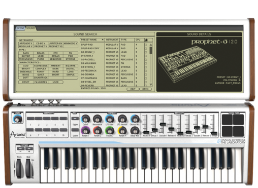This screenshot has height=188, width=258.
Task: Click preset list scroll down arrow
Action: [151, 85]
